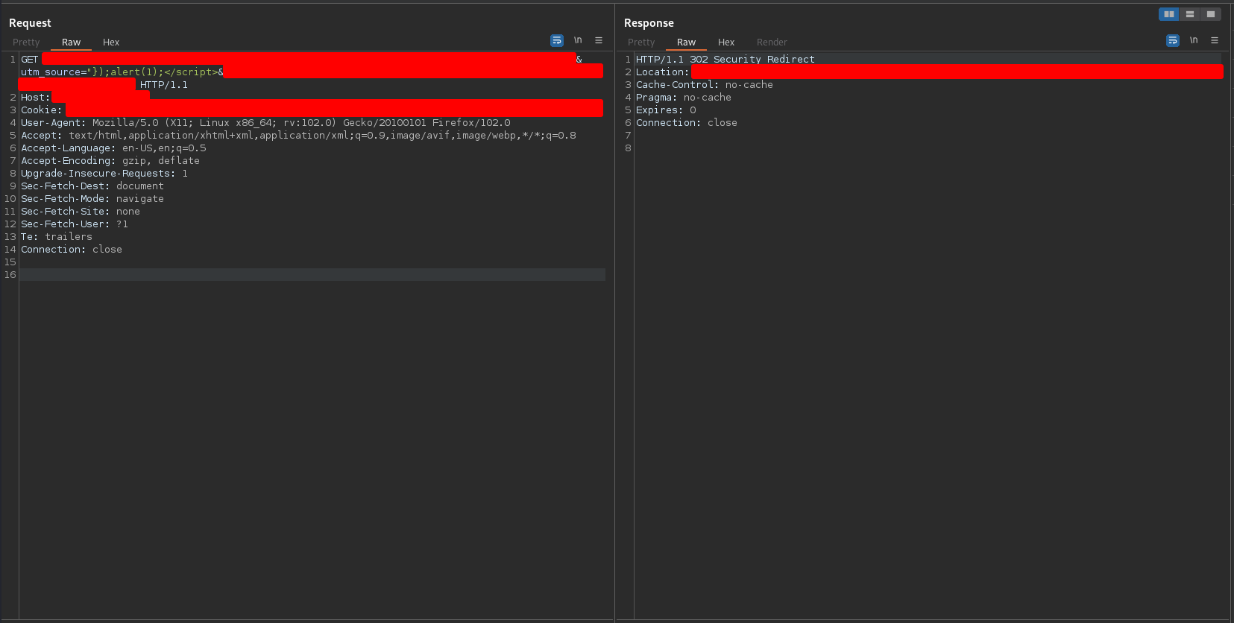Select top-bottom stacked layout icon
Image resolution: width=1234 pixels, height=623 pixels.
click(x=1190, y=14)
